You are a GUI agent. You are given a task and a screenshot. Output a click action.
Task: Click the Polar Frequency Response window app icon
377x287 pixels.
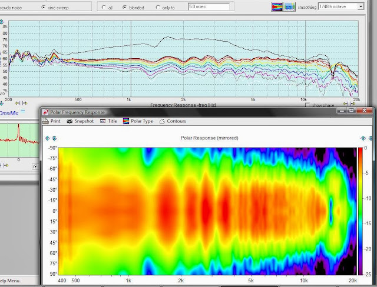tap(45, 112)
